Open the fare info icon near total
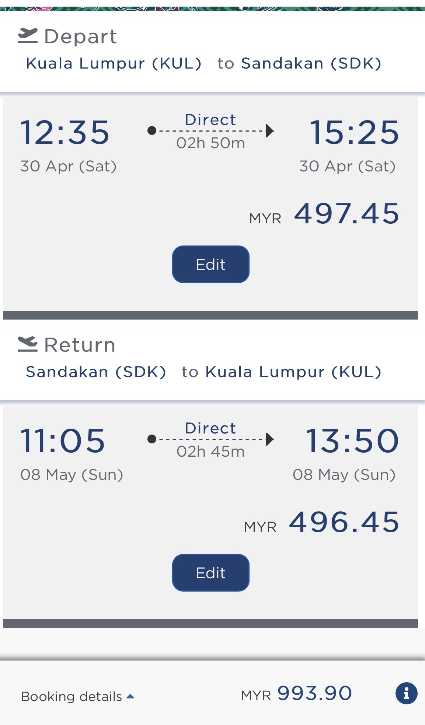Viewport: 425px width, 725px height. click(x=406, y=693)
